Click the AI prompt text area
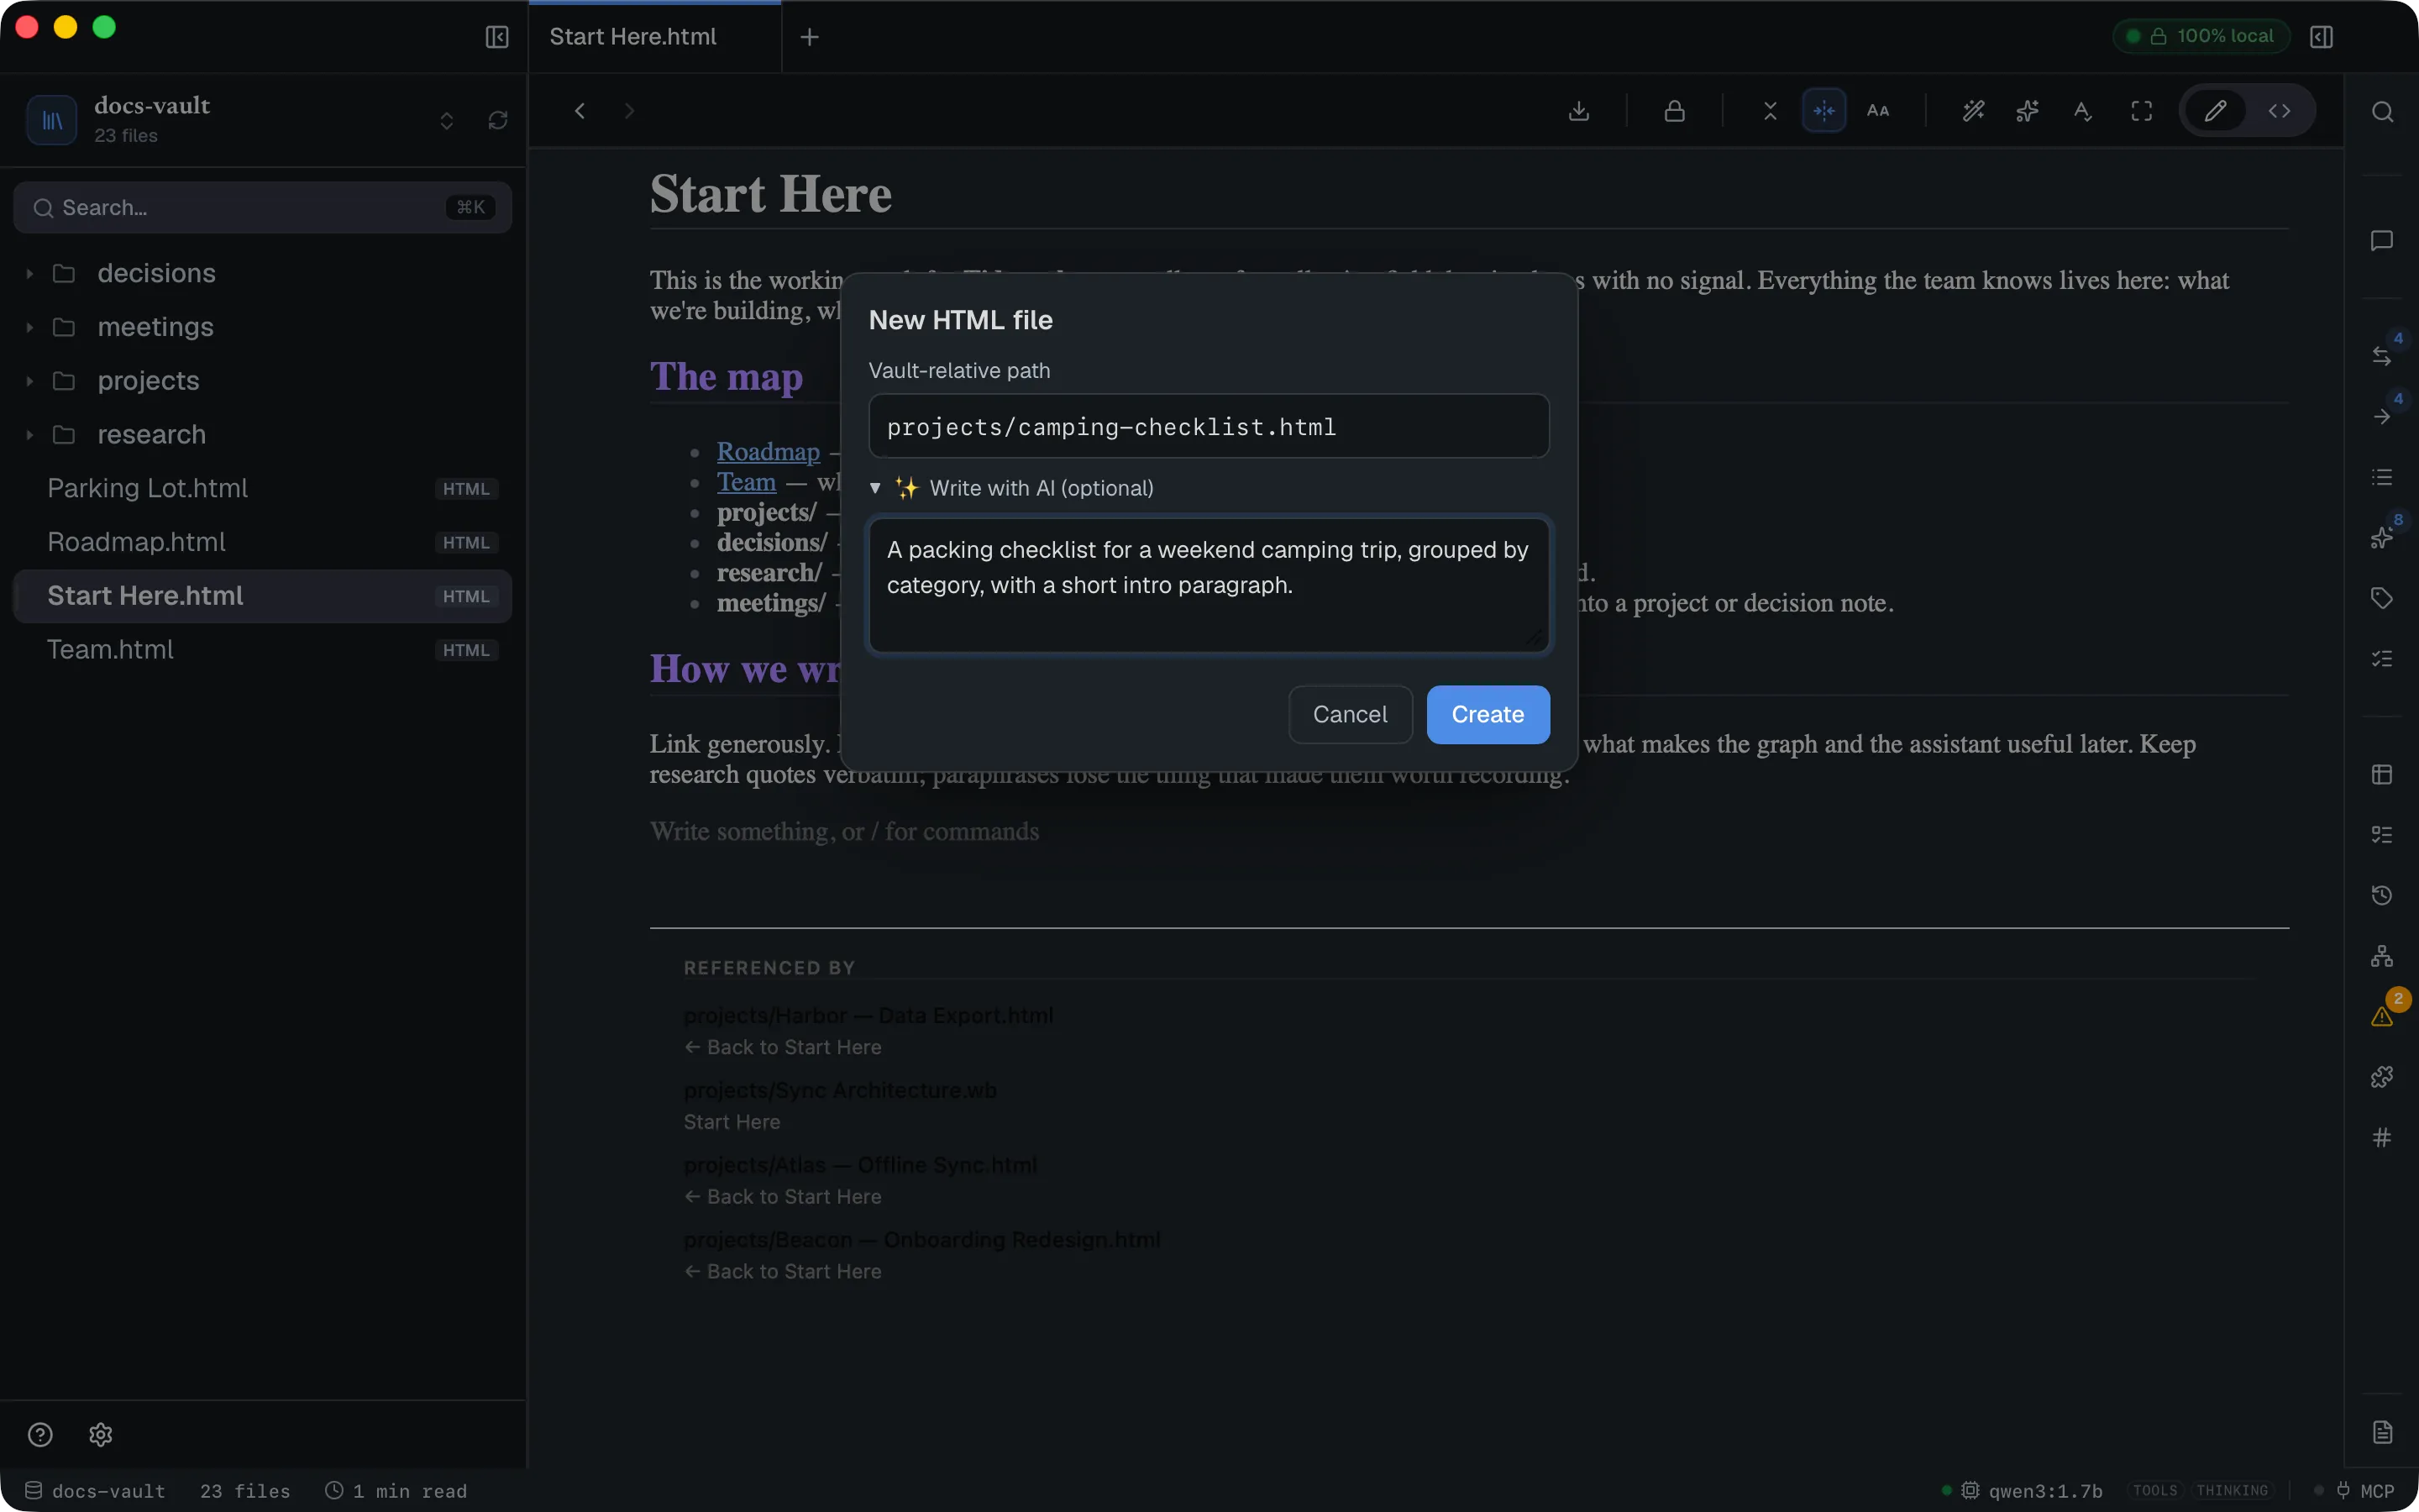Image resolution: width=2419 pixels, height=1512 pixels. tap(1209, 584)
